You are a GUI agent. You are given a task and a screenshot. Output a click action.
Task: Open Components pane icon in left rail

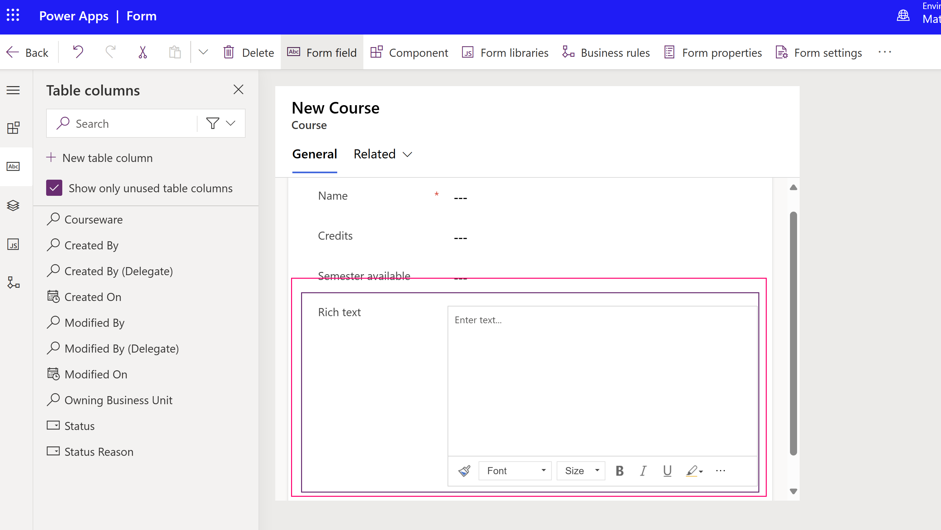(13, 128)
